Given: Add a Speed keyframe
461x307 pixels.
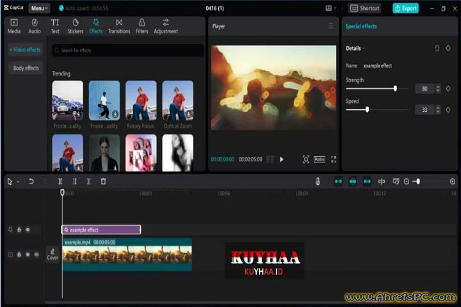Looking at the screenshot, I should click(448, 109).
